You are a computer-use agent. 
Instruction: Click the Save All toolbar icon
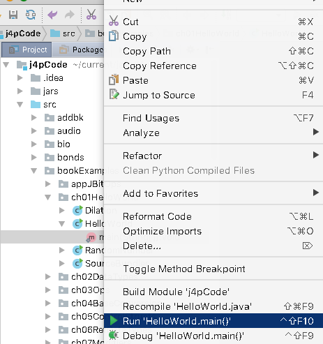tap(13, 15)
